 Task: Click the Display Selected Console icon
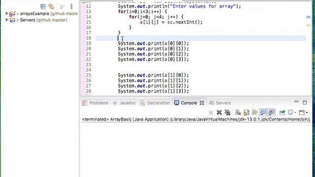(290, 113)
